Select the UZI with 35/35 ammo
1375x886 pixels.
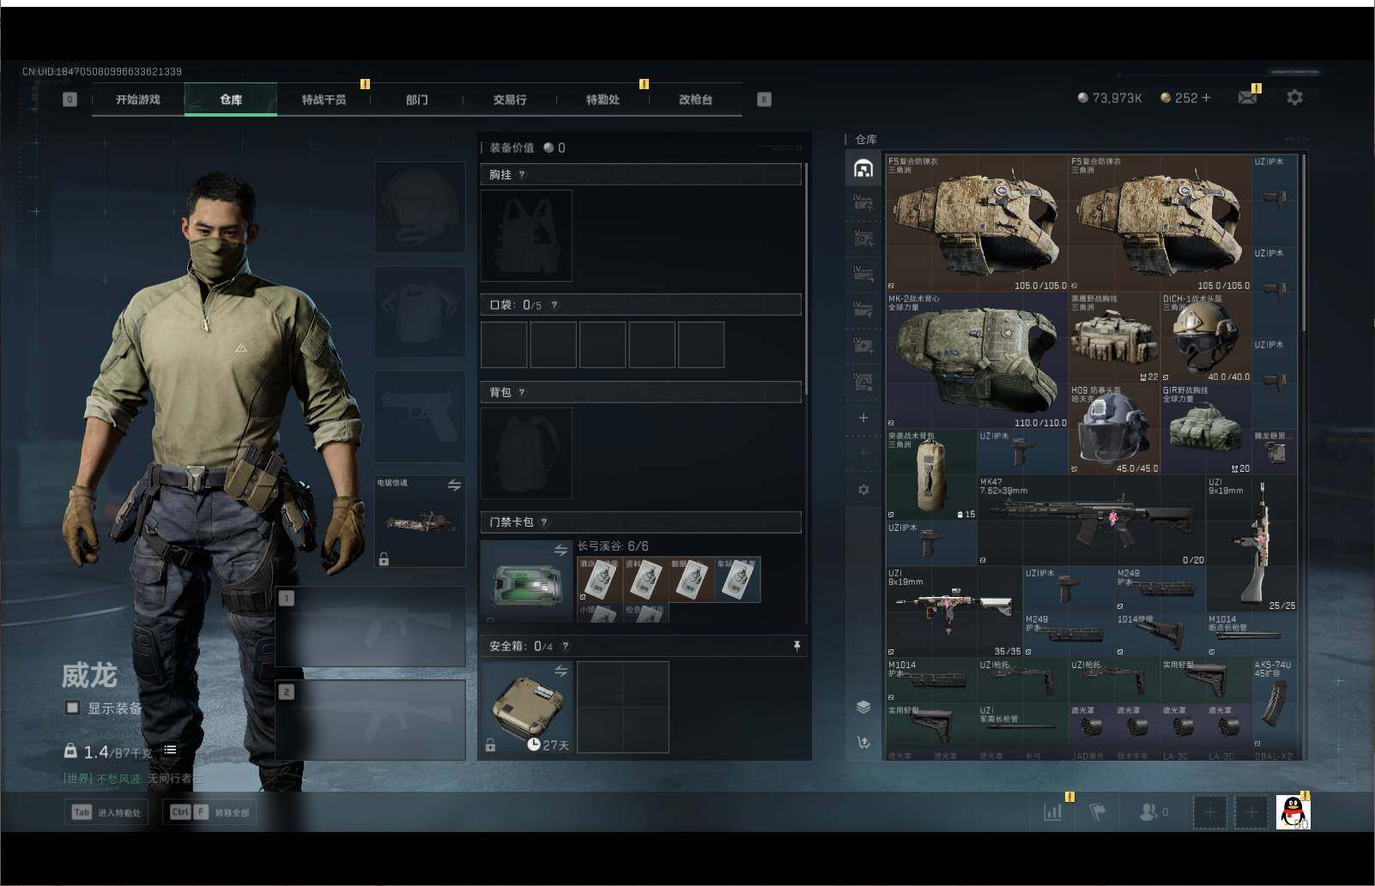(954, 612)
